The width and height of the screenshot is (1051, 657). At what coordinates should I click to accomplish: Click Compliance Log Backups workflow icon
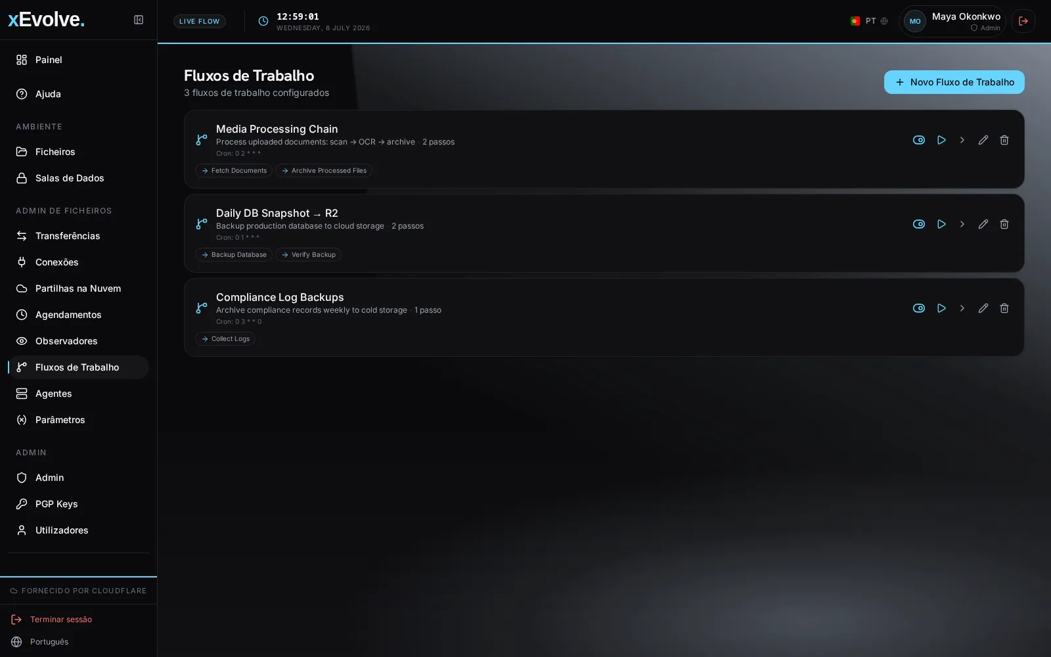(x=202, y=308)
